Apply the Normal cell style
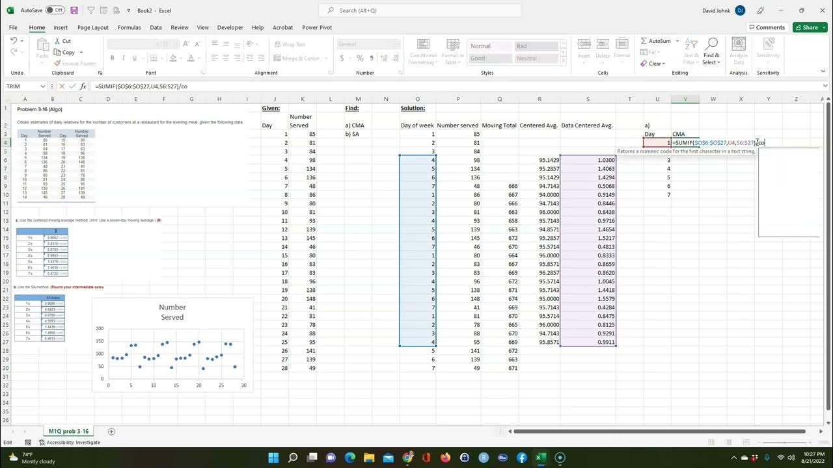The height and width of the screenshot is (468, 833). pyautogui.click(x=490, y=46)
